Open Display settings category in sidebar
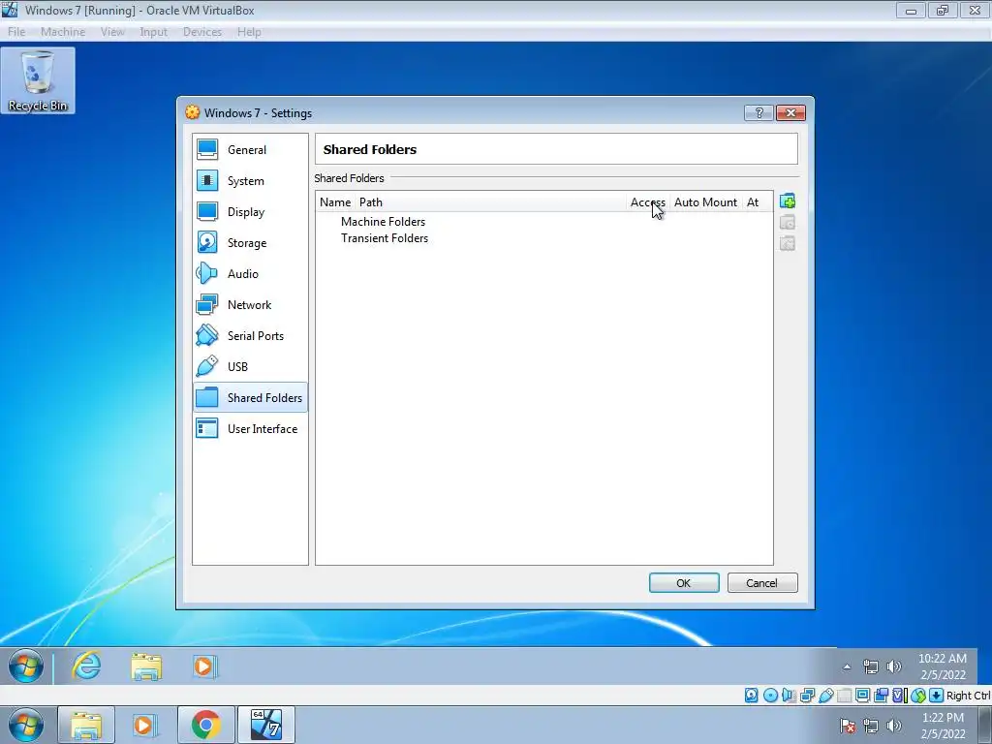This screenshot has height=744, width=992. (250, 212)
